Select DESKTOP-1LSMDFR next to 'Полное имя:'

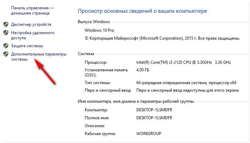click(154, 118)
